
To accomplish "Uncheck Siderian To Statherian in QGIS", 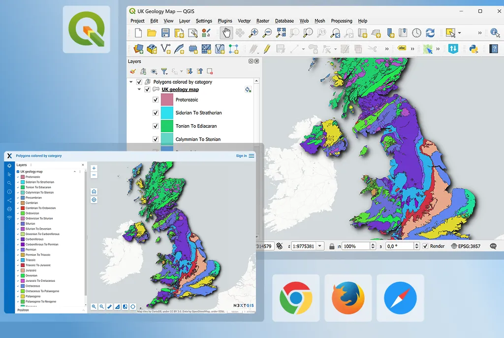I will (x=156, y=113).
